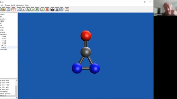Open the Calculation menu

pyautogui.click(x=20, y=5)
